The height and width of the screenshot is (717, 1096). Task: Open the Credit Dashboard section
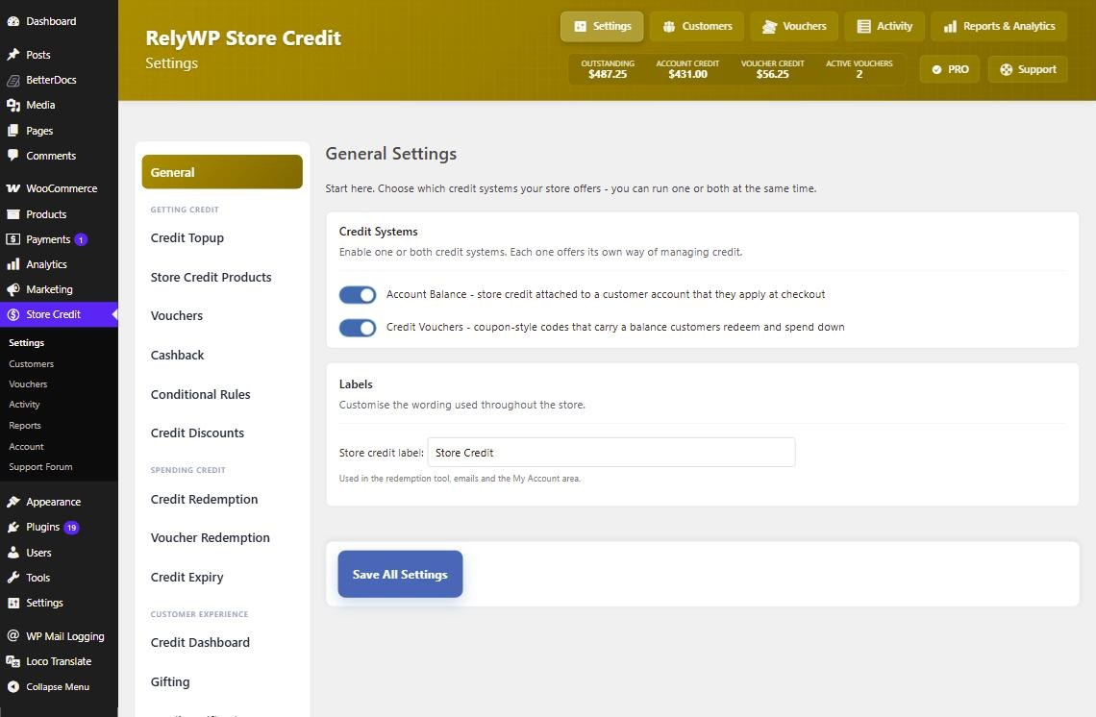(200, 642)
